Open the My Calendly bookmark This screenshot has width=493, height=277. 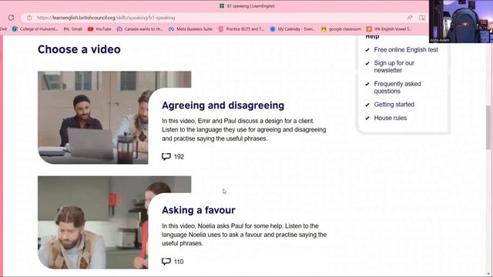(293, 29)
